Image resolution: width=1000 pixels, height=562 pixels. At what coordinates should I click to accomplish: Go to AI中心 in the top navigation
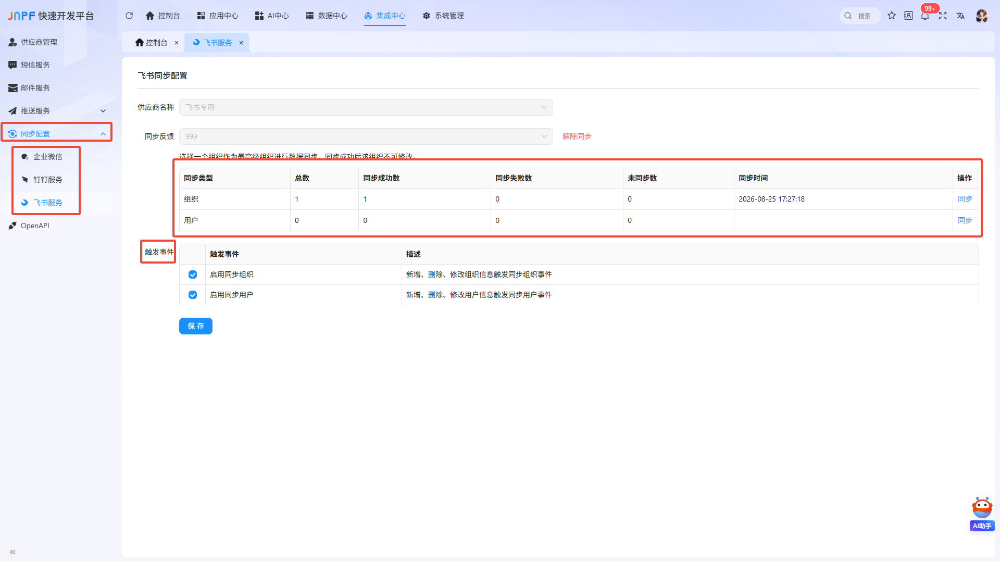(272, 16)
